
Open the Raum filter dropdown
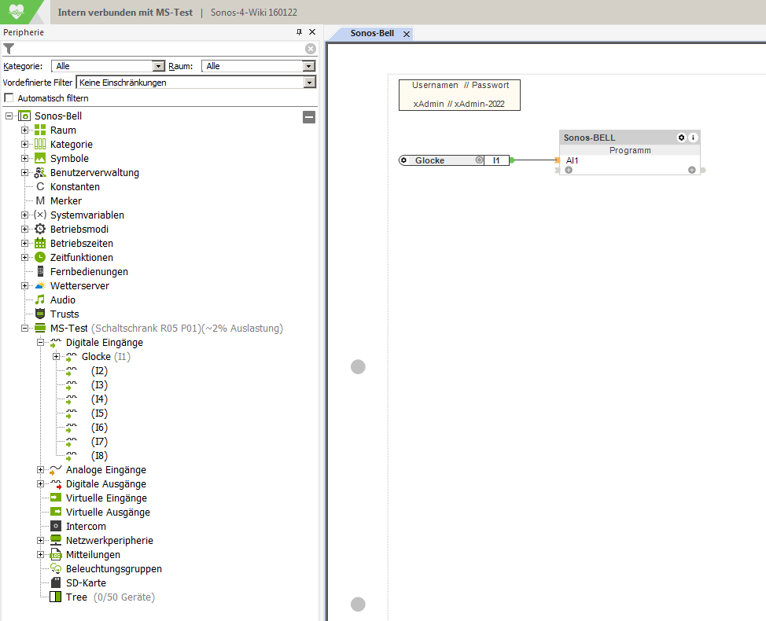(x=309, y=67)
